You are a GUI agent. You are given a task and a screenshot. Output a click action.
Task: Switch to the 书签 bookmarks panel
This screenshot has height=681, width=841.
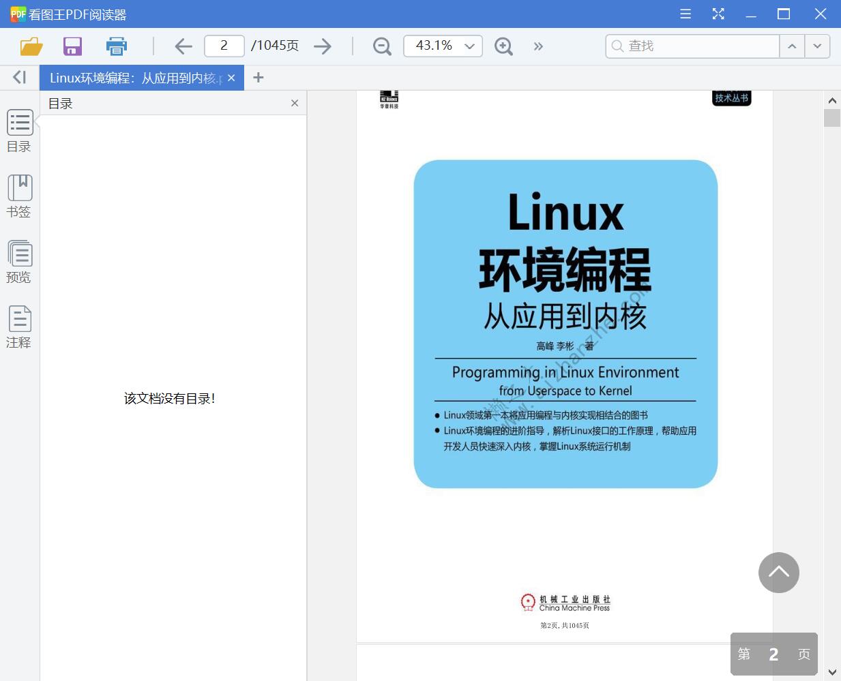tap(19, 196)
